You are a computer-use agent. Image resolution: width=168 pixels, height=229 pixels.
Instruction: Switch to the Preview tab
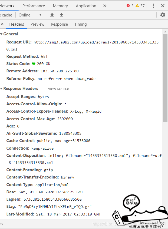click(37, 24)
